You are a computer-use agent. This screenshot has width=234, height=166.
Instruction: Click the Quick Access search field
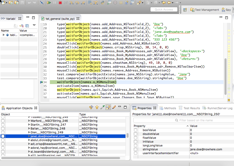tap(164, 9)
